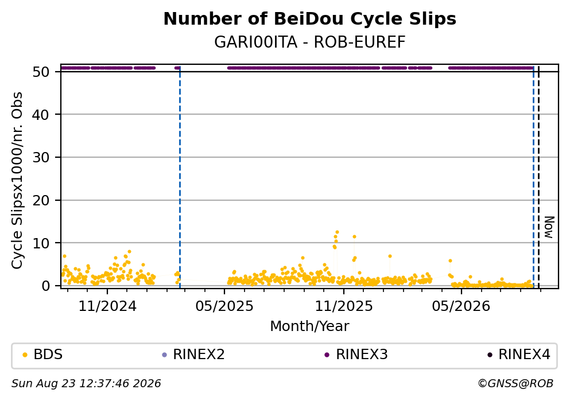The height and width of the screenshot is (401, 570).
Task: Click the highest yellow data point near 11/2025
Action: coord(337,232)
